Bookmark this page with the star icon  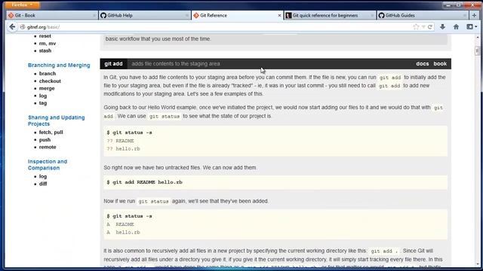416,27
